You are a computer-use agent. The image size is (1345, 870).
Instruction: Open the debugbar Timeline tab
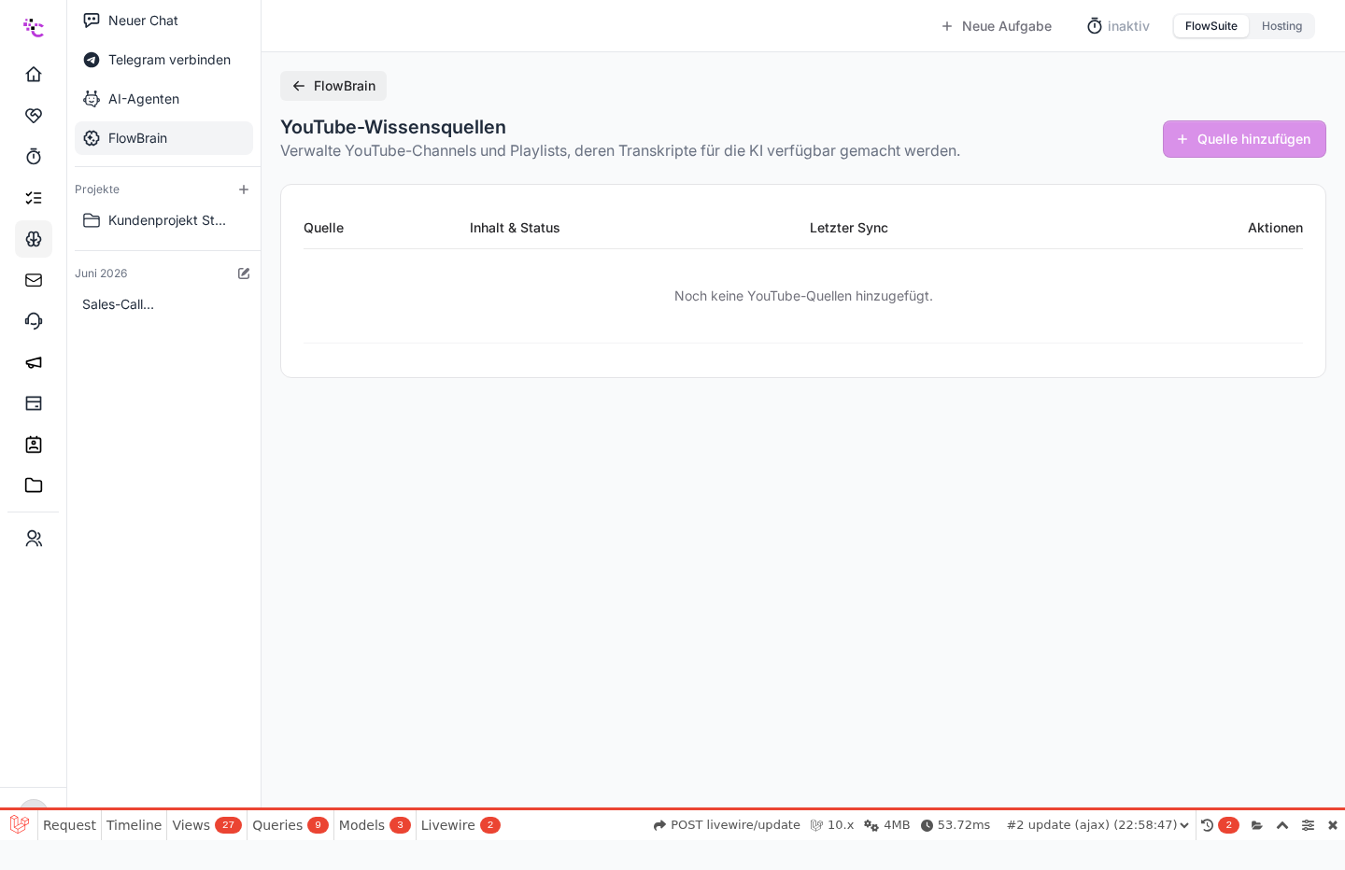(x=134, y=825)
